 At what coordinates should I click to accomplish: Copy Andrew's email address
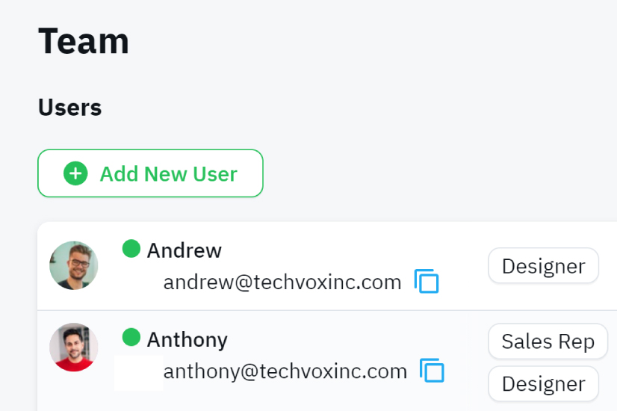click(427, 281)
